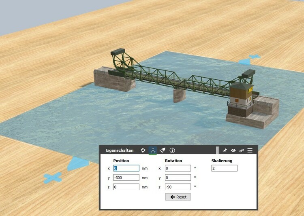The height and width of the screenshot is (216, 304).
Task: Click the Eigenschaften panel title
Action: (120, 150)
